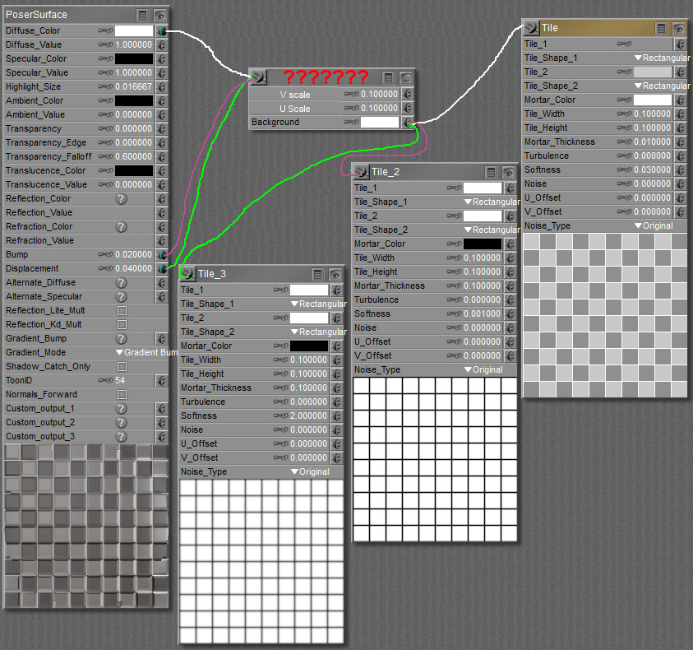Click the Tile_2 grid preview
The height and width of the screenshot is (650, 693).
tap(435, 459)
